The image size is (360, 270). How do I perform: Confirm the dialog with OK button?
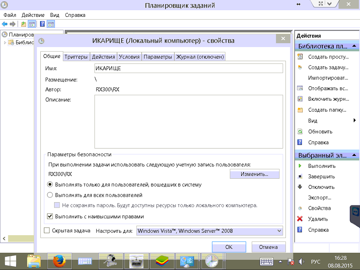229,247
